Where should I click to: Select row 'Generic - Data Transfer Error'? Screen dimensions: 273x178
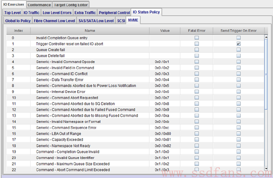pyautogui.click(x=136, y=80)
